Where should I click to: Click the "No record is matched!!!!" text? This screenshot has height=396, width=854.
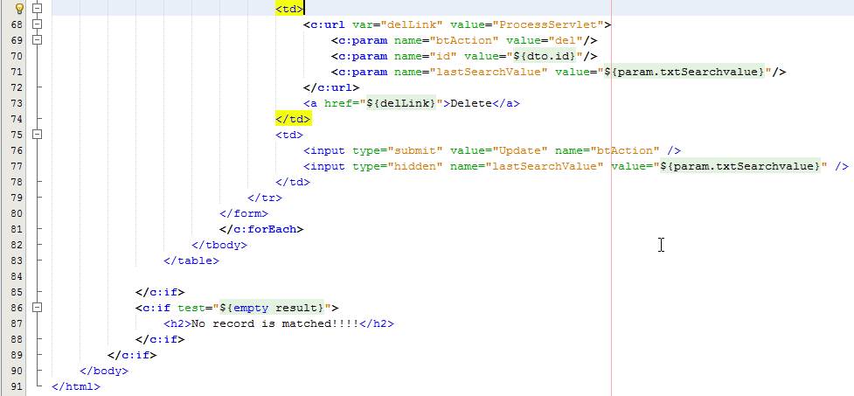pos(275,323)
